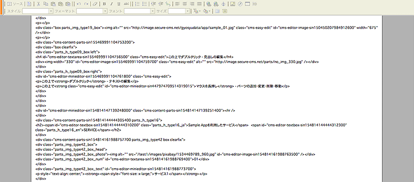Open the フォーマット dropdown
The height and width of the screenshot is (182, 414).
(92, 11)
